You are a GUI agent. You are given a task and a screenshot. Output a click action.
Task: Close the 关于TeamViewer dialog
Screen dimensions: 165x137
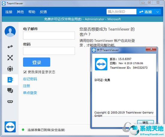tap(151, 49)
